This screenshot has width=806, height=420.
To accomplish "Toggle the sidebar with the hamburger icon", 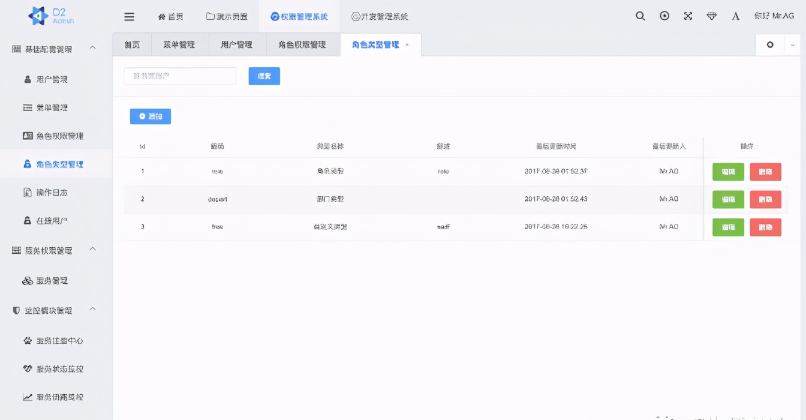I will [129, 16].
